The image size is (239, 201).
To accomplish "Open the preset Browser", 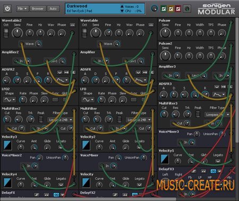I will [38, 8].
